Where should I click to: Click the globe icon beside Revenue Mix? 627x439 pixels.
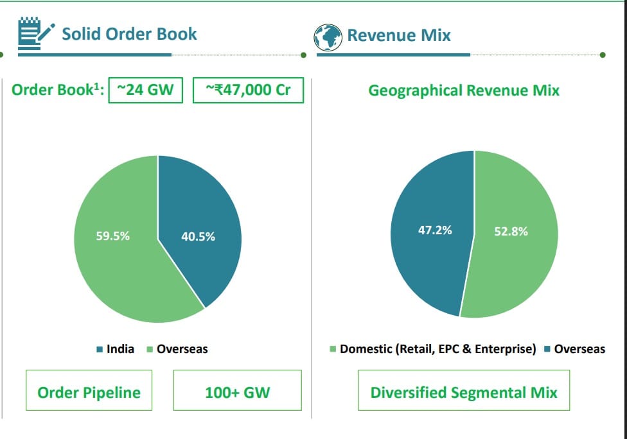tap(328, 37)
